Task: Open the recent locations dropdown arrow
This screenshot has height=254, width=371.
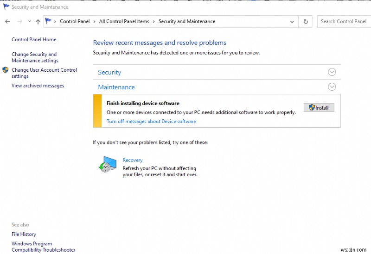Action: 29,21
